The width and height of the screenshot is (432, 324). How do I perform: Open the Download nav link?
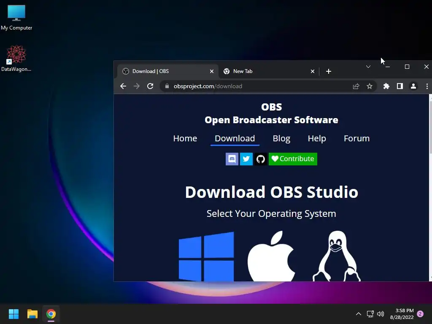(x=235, y=138)
